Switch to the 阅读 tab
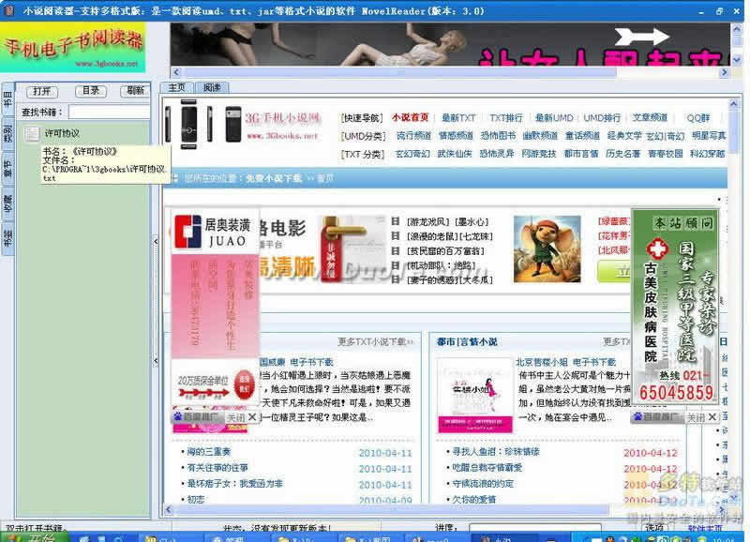This screenshot has height=542, width=750. (212, 87)
